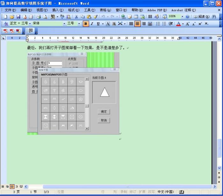Open the Print Preview icon
The height and width of the screenshot is (196, 223).
[45, 17]
